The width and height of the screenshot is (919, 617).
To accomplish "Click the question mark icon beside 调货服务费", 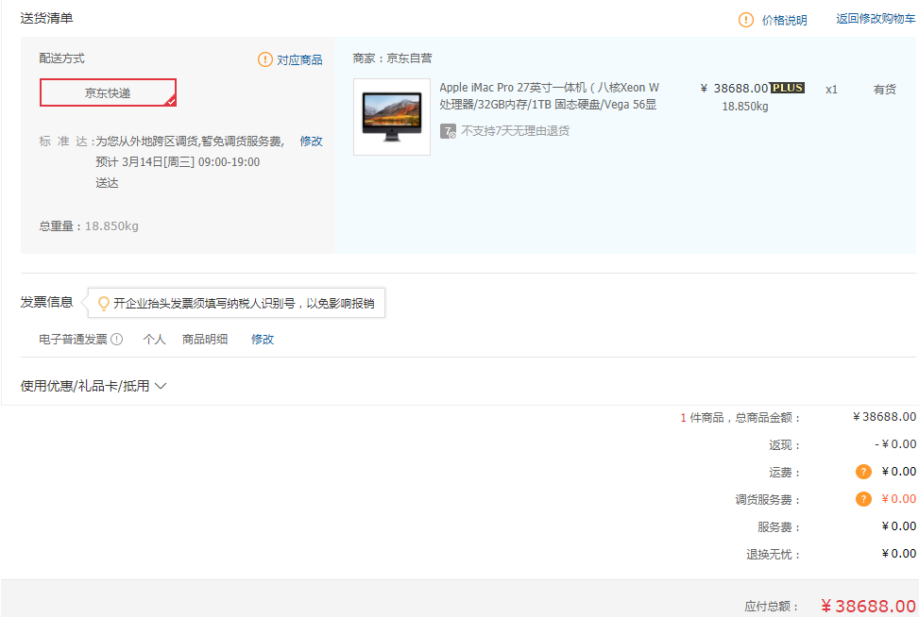I will (863, 499).
